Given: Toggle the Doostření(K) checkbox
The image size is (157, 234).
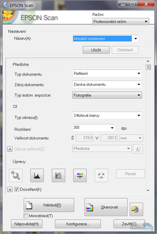Looking at the screenshot, I should [17, 190].
